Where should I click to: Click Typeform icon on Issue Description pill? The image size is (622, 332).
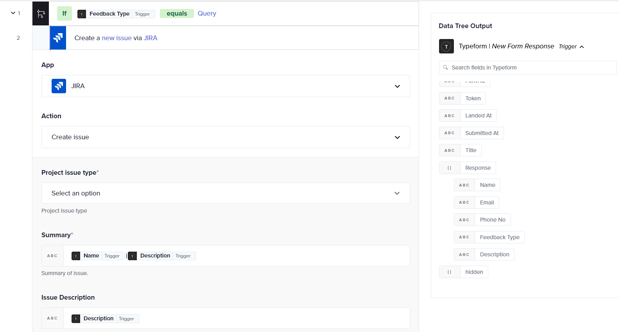pos(76,319)
